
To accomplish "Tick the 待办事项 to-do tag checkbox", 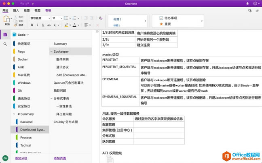I will pos(161,18).
